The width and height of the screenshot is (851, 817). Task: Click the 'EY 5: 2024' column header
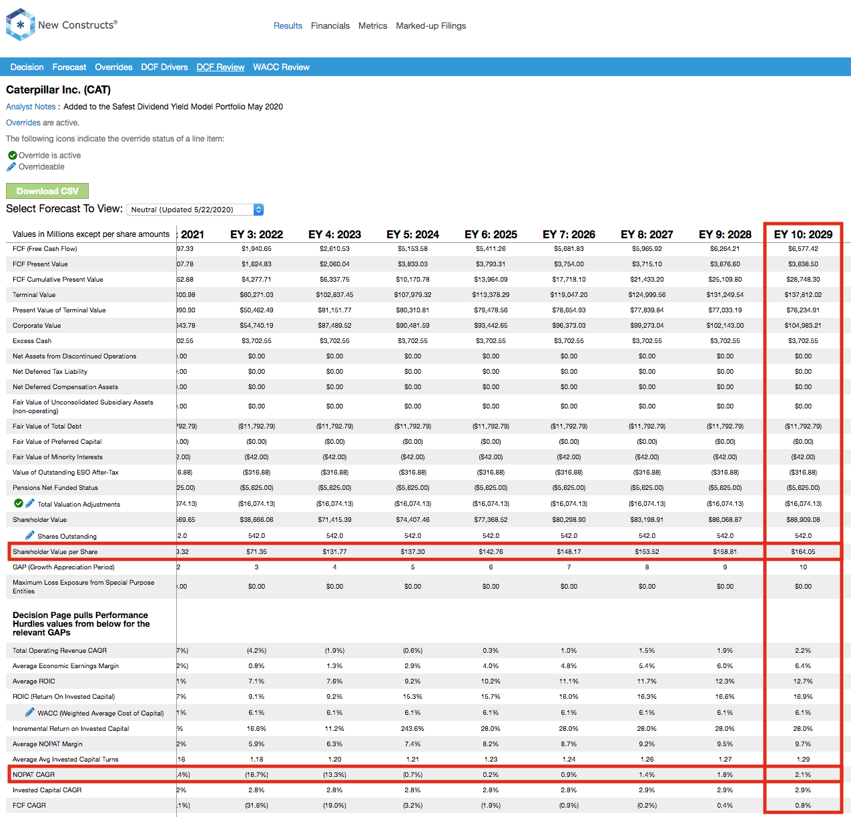pos(412,234)
